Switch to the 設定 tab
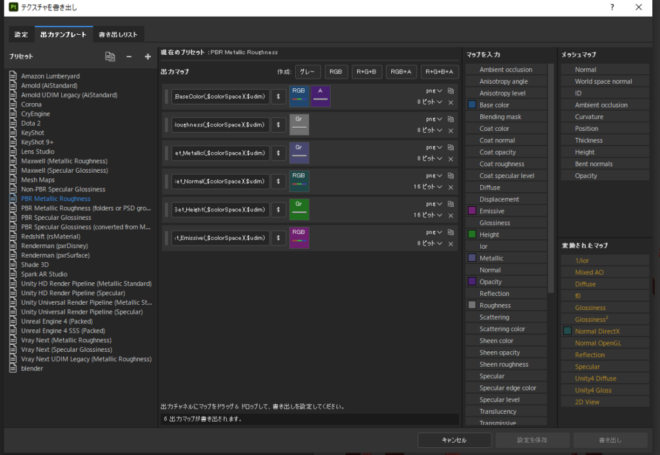This screenshot has width=660, height=455. [x=21, y=34]
